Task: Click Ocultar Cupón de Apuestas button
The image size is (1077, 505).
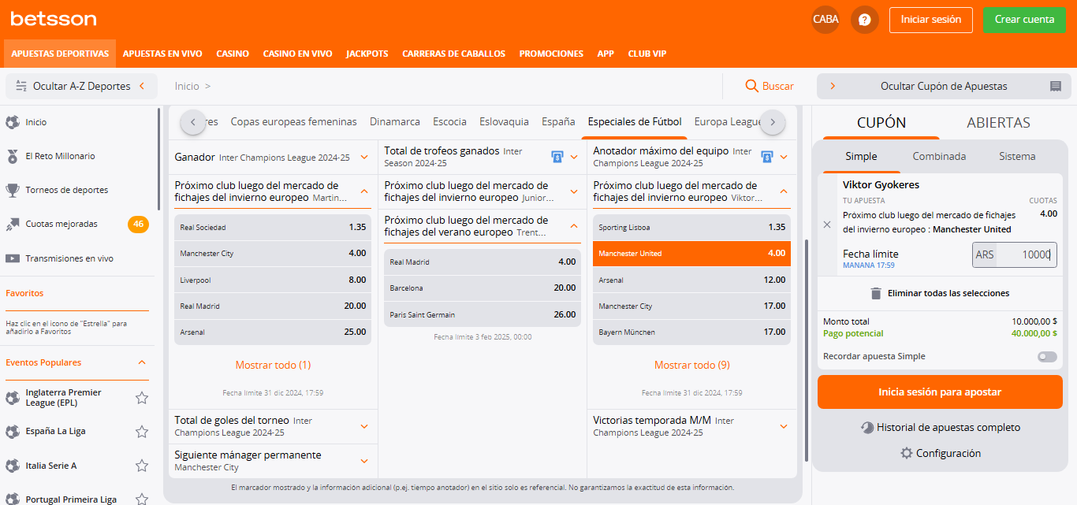Action: pos(944,86)
